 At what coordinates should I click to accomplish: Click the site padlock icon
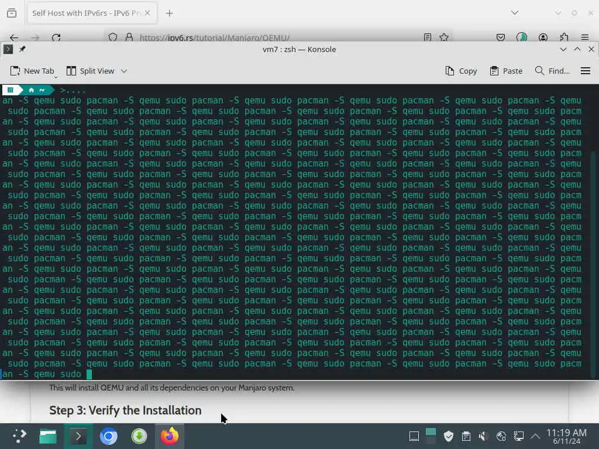click(129, 37)
